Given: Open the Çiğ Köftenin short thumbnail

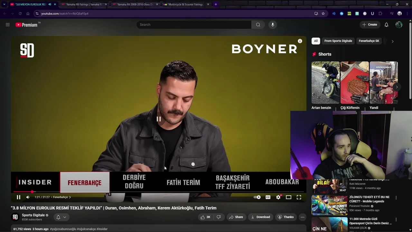Looking at the screenshot, I should [354, 82].
